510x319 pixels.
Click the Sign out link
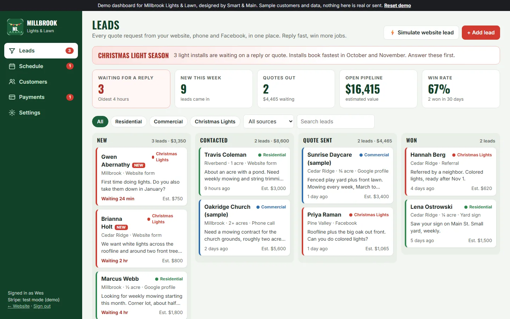(42, 306)
